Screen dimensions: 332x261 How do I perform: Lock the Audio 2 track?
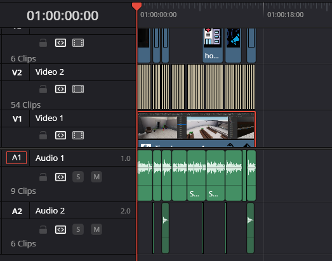[x=43, y=229]
